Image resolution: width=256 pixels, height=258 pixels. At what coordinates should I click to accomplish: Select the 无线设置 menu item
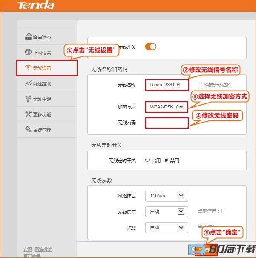[x=47, y=68]
